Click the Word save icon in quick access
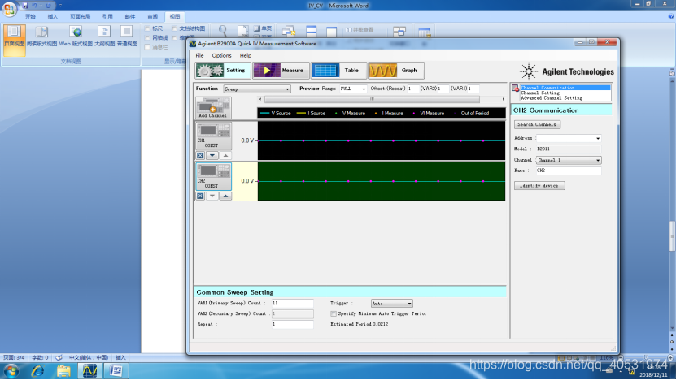 25,6
